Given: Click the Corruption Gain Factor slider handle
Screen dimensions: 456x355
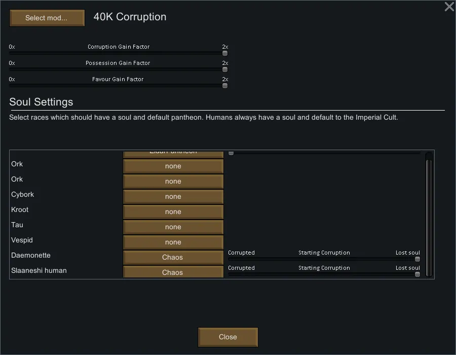Looking at the screenshot, I should click(x=225, y=53).
